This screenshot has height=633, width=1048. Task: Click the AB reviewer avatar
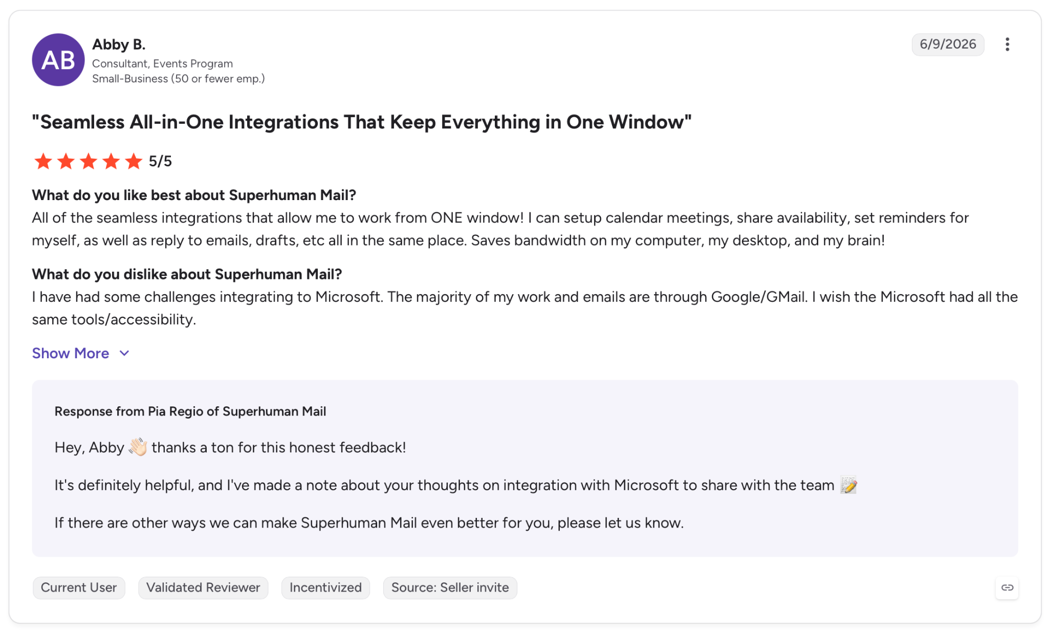point(58,60)
